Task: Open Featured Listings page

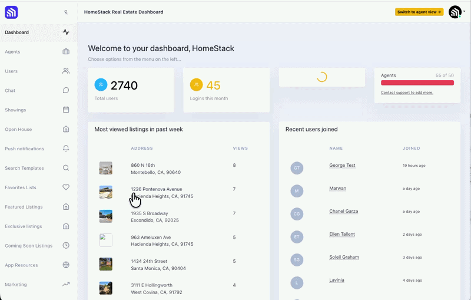Action: click(38, 207)
